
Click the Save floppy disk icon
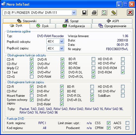pos(84,12)
